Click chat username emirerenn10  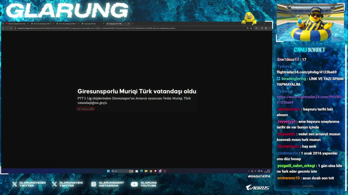(x=288, y=178)
